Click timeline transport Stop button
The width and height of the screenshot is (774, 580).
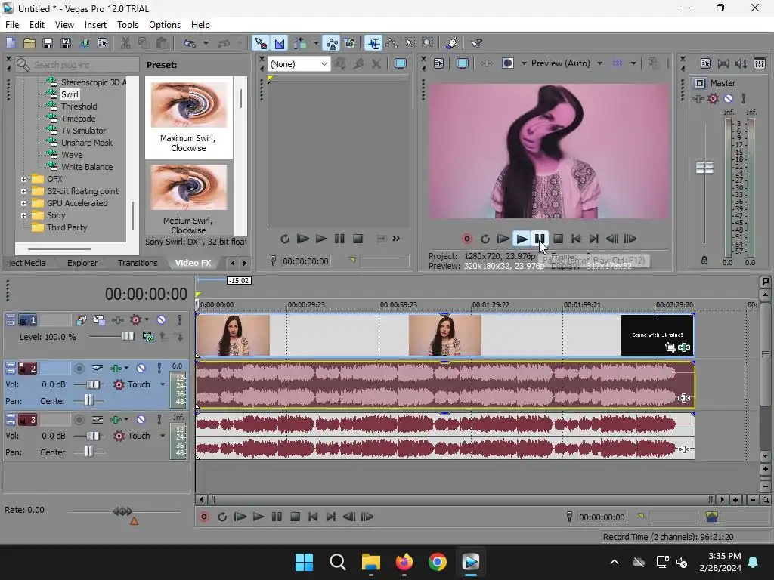tap(295, 517)
